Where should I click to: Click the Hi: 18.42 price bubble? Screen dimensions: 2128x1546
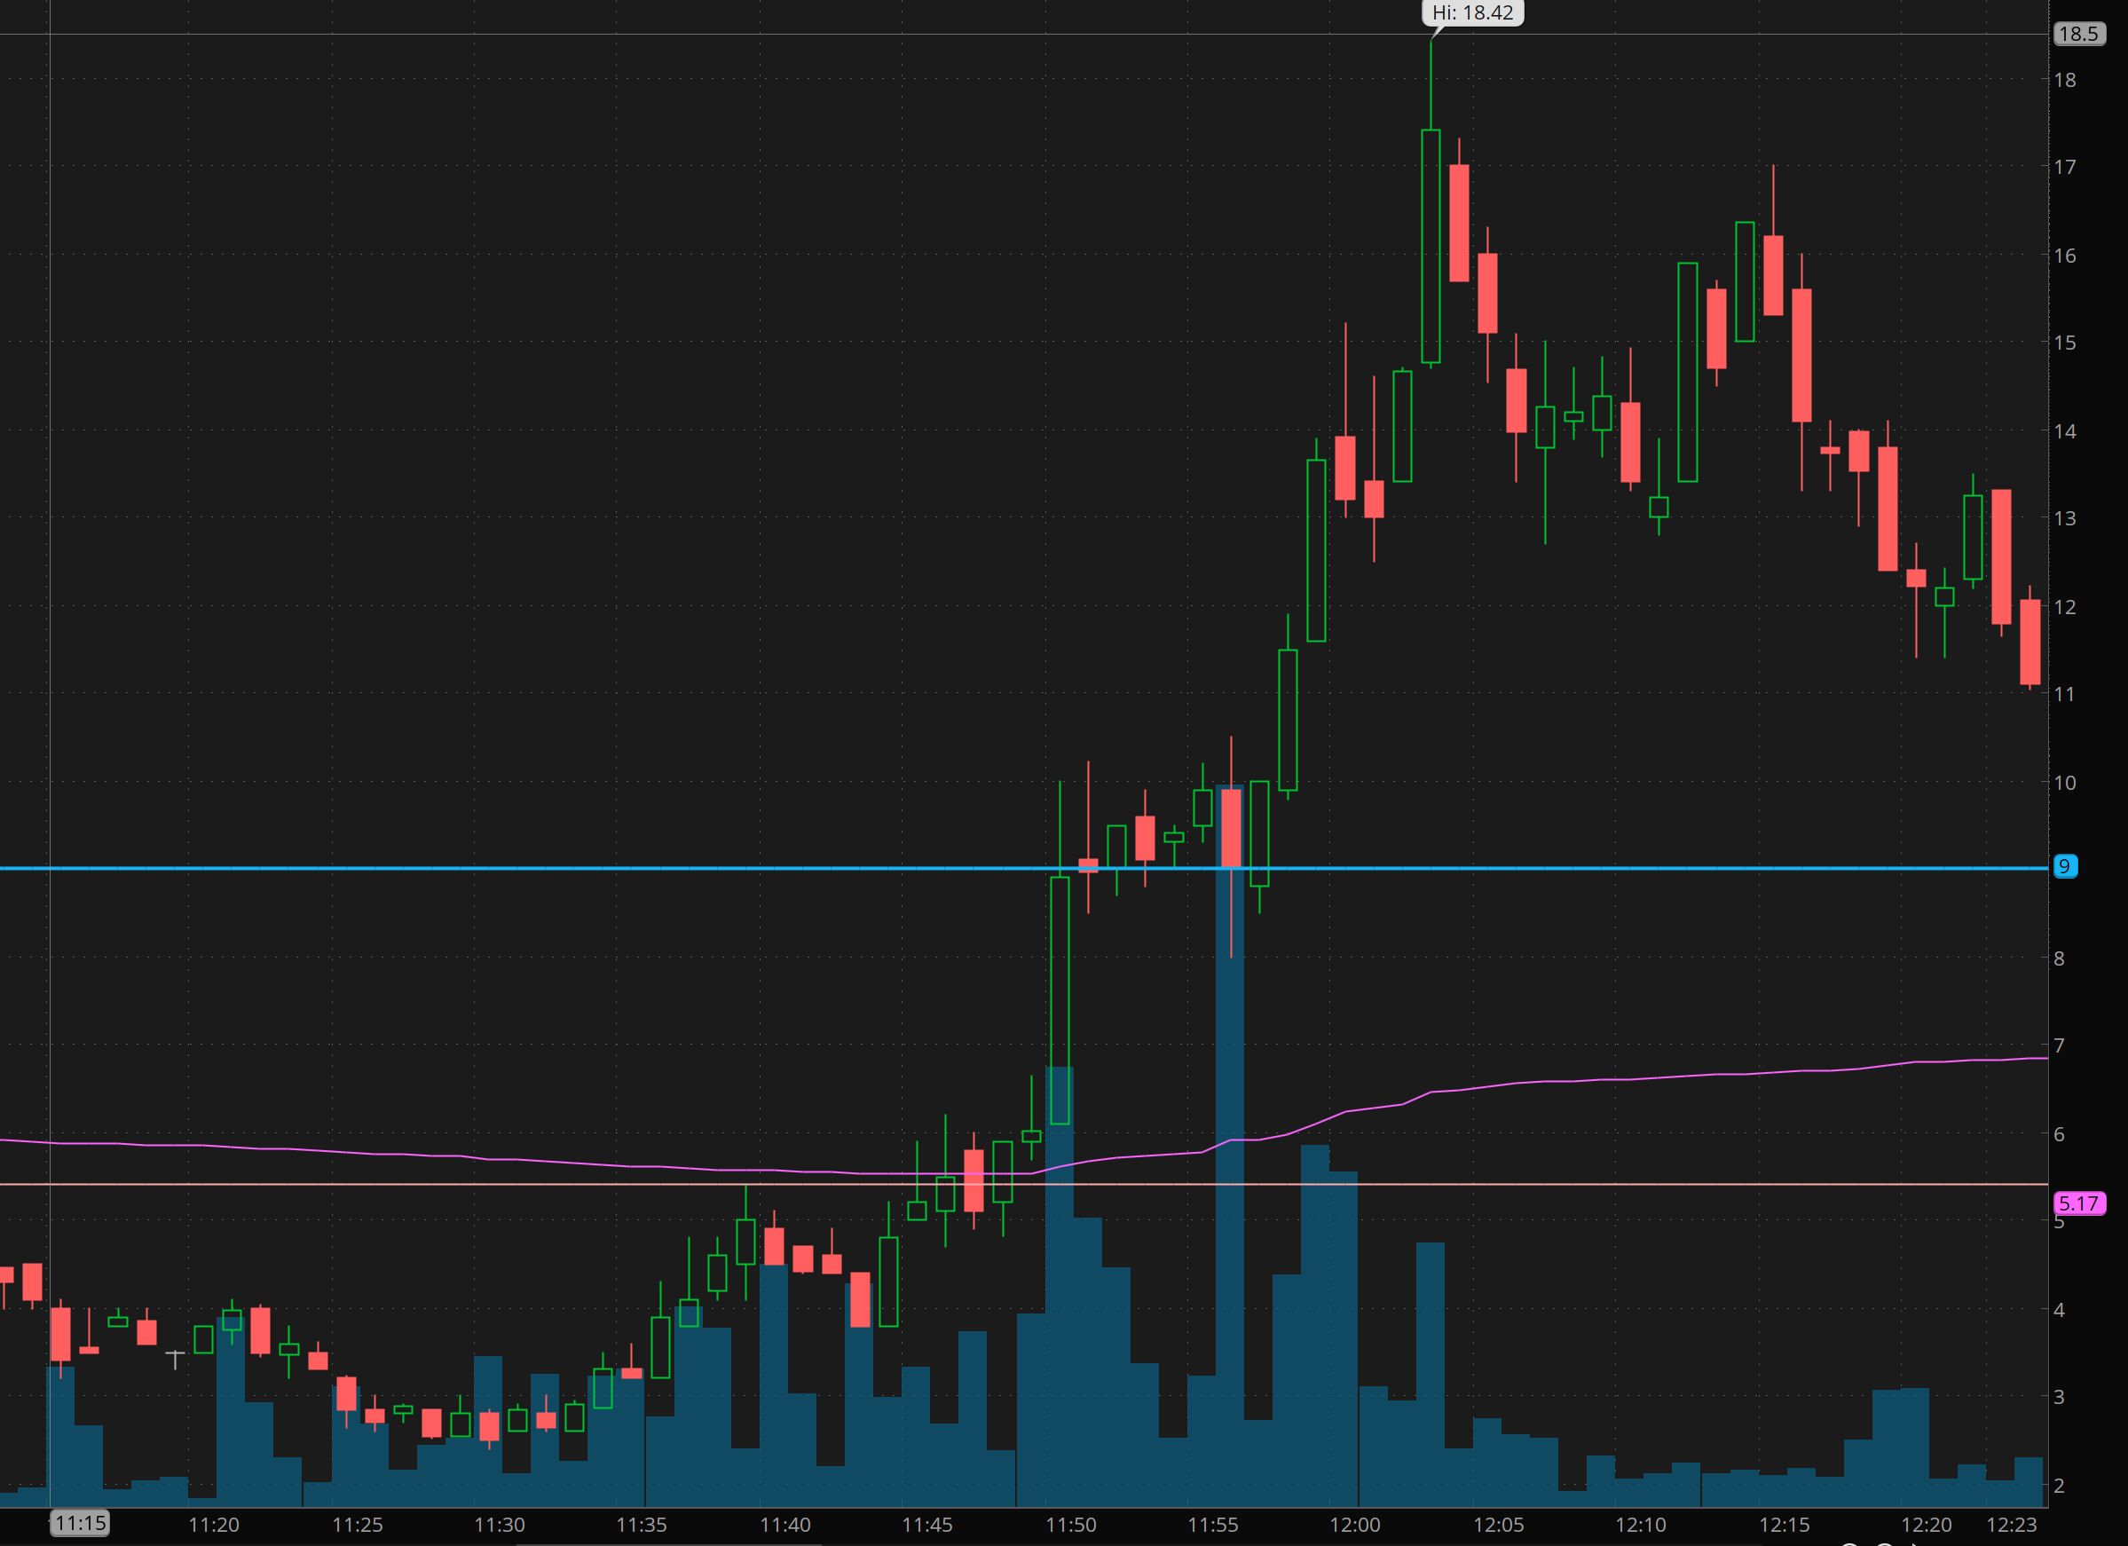pyautogui.click(x=1472, y=13)
